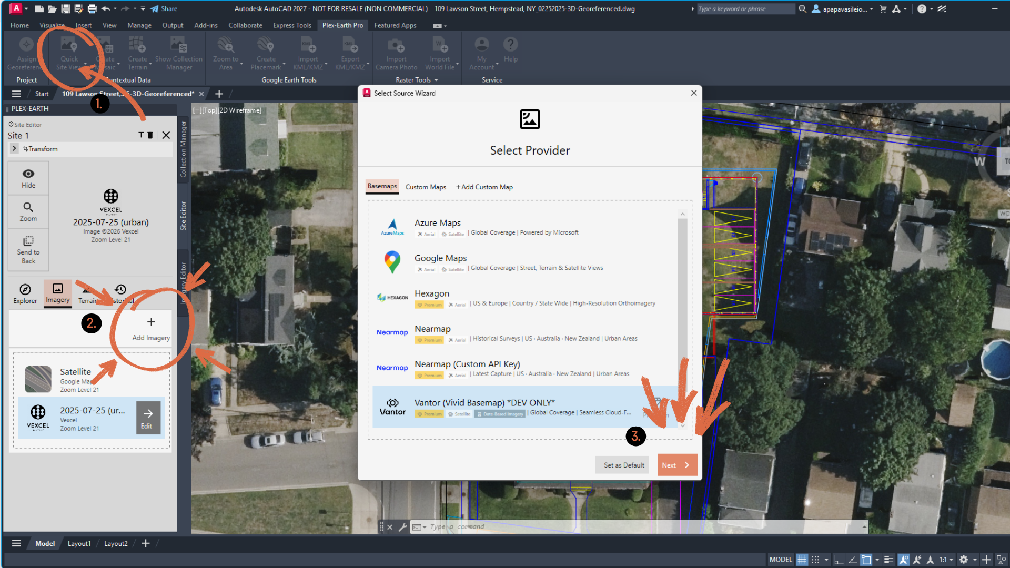Click the keyword search field in title bar

click(x=745, y=9)
